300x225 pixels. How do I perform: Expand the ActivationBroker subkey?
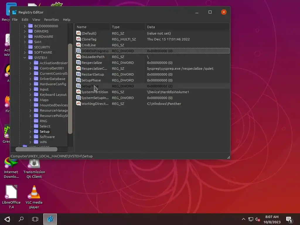[x=30, y=63]
